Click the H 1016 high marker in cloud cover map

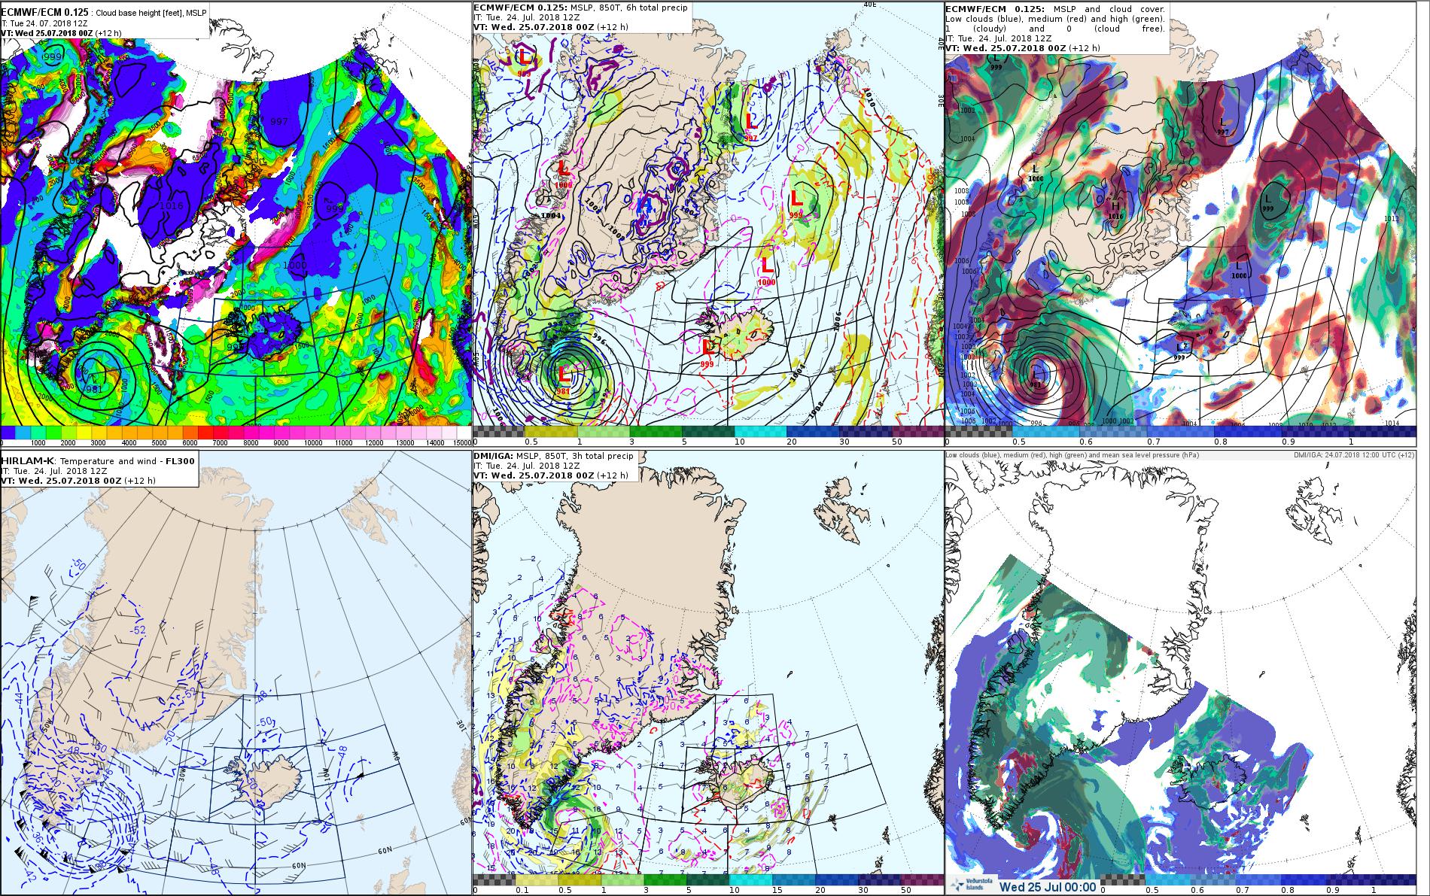tap(1115, 210)
